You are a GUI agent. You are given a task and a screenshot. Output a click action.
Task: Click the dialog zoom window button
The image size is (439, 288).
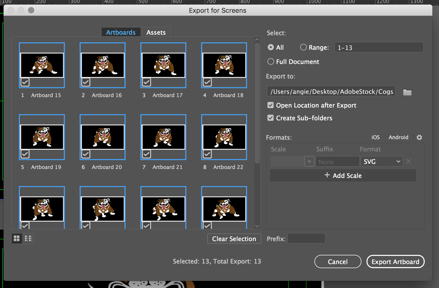coord(31,10)
